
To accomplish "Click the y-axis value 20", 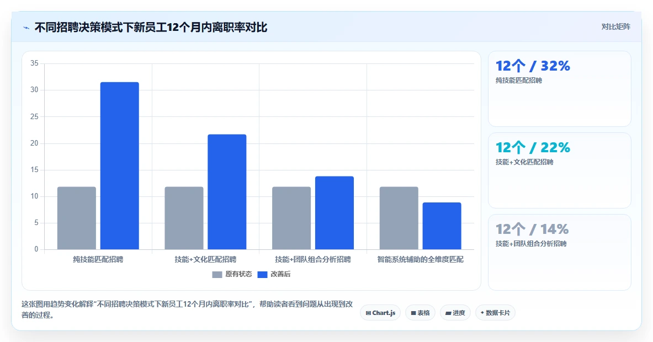I will pos(34,143).
